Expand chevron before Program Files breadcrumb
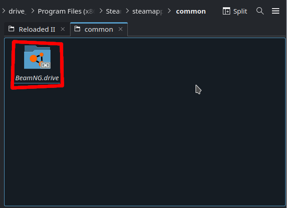 coord(33,11)
